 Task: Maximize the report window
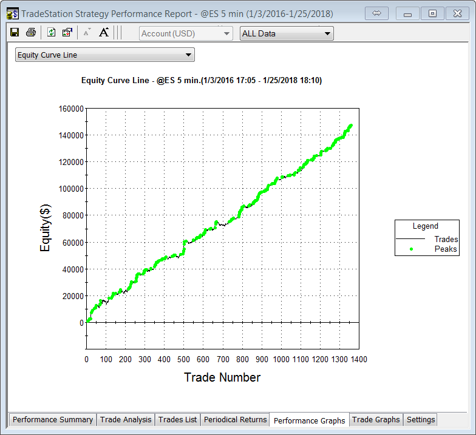[432, 13]
